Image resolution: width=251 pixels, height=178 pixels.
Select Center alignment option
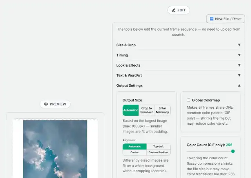click(135, 153)
